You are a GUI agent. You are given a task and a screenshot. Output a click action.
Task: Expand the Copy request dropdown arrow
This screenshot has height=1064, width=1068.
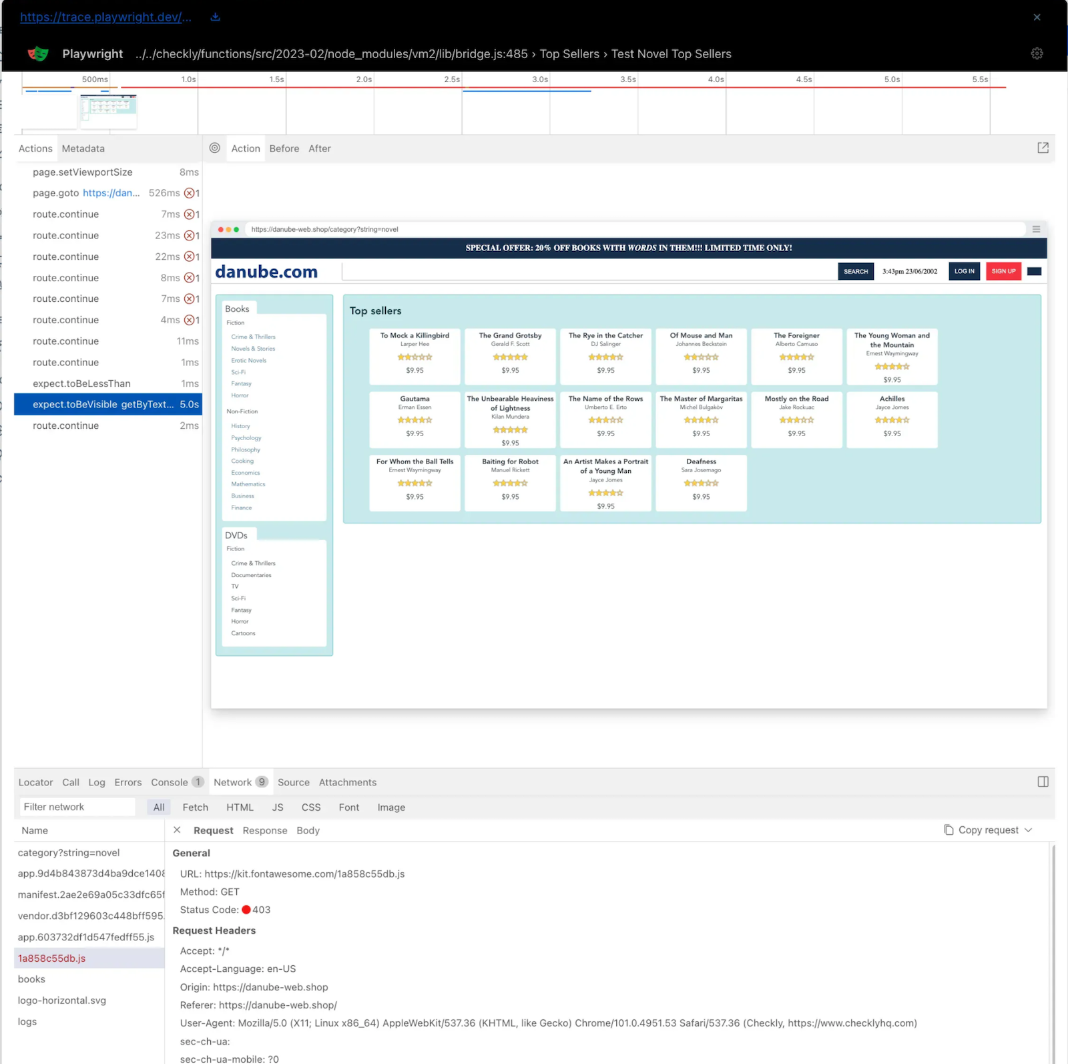1029,830
